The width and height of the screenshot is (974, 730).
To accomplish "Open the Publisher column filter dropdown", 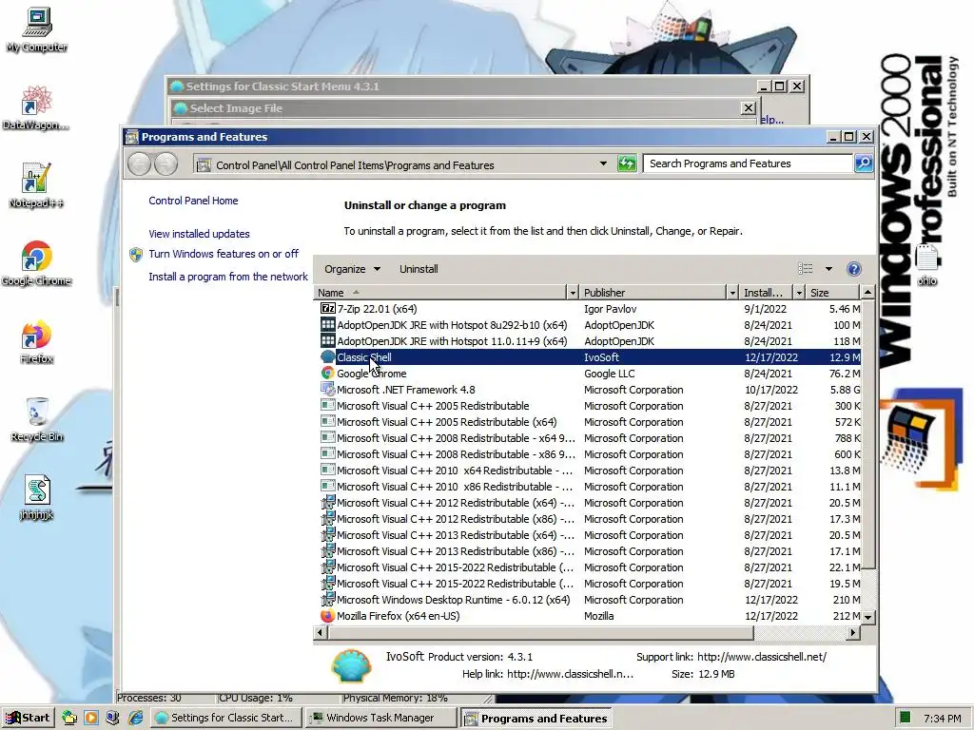I will tap(732, 293).
